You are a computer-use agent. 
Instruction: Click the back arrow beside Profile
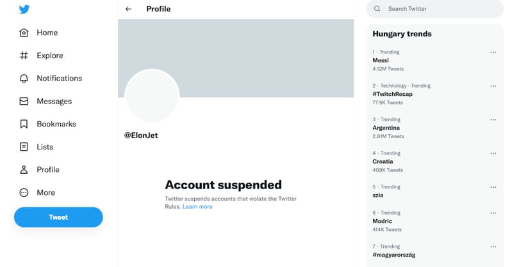click(x=128, y=9)
